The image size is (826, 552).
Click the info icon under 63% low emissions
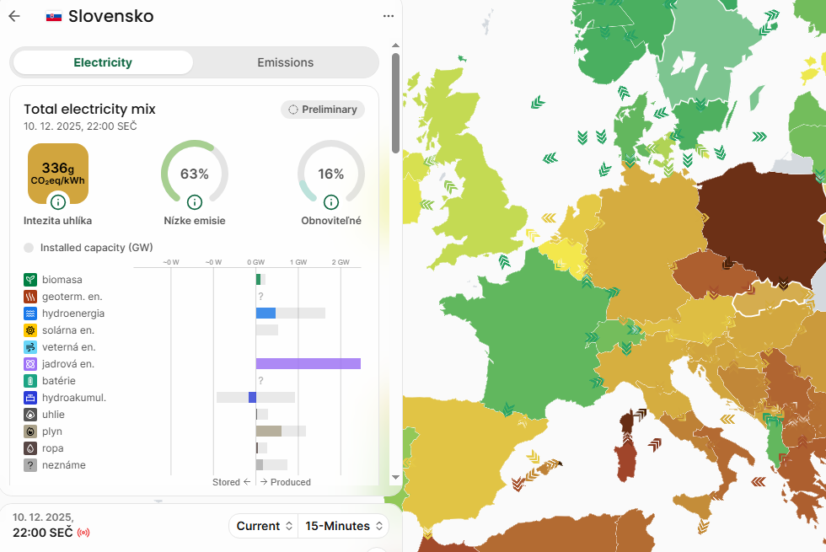[195, 202]
